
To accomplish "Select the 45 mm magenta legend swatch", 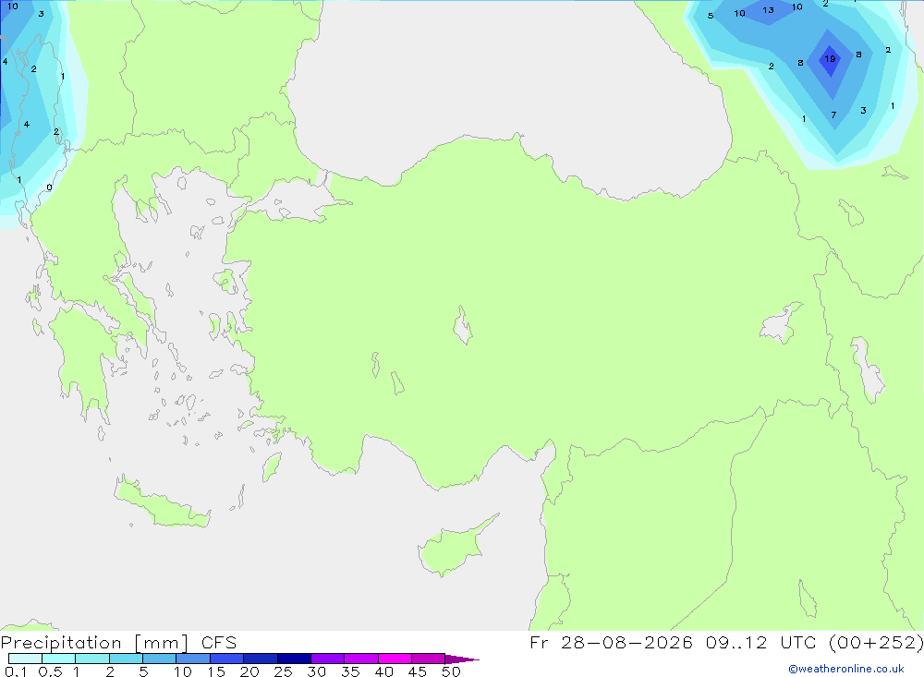I will 428,659.
